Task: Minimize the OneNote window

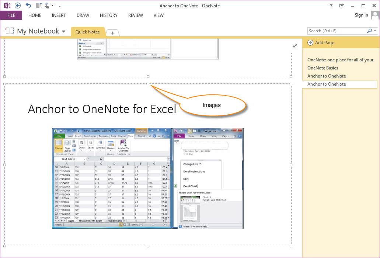Action: click(352, 6)
